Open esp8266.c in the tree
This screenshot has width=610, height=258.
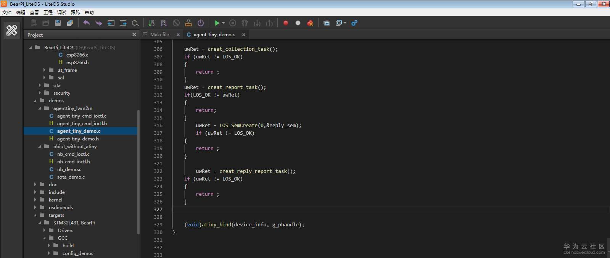click(77, 55)
